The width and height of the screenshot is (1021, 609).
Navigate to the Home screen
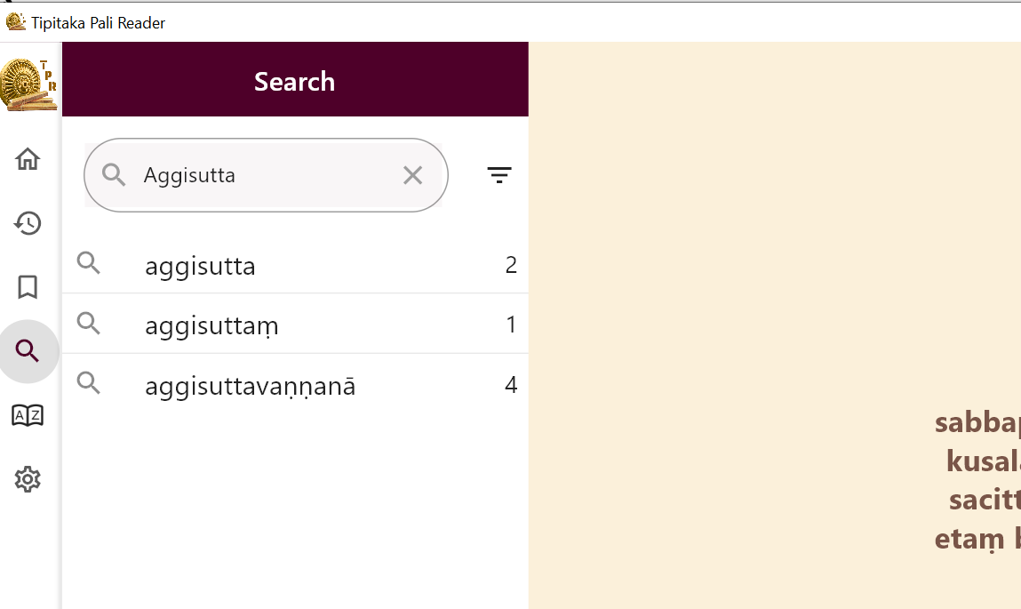[x=28, y=158]
